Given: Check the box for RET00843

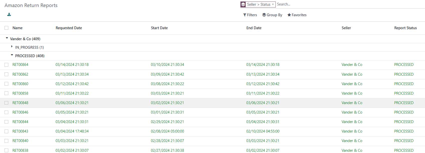Looking at the screenshot, I should pos(7,131).
